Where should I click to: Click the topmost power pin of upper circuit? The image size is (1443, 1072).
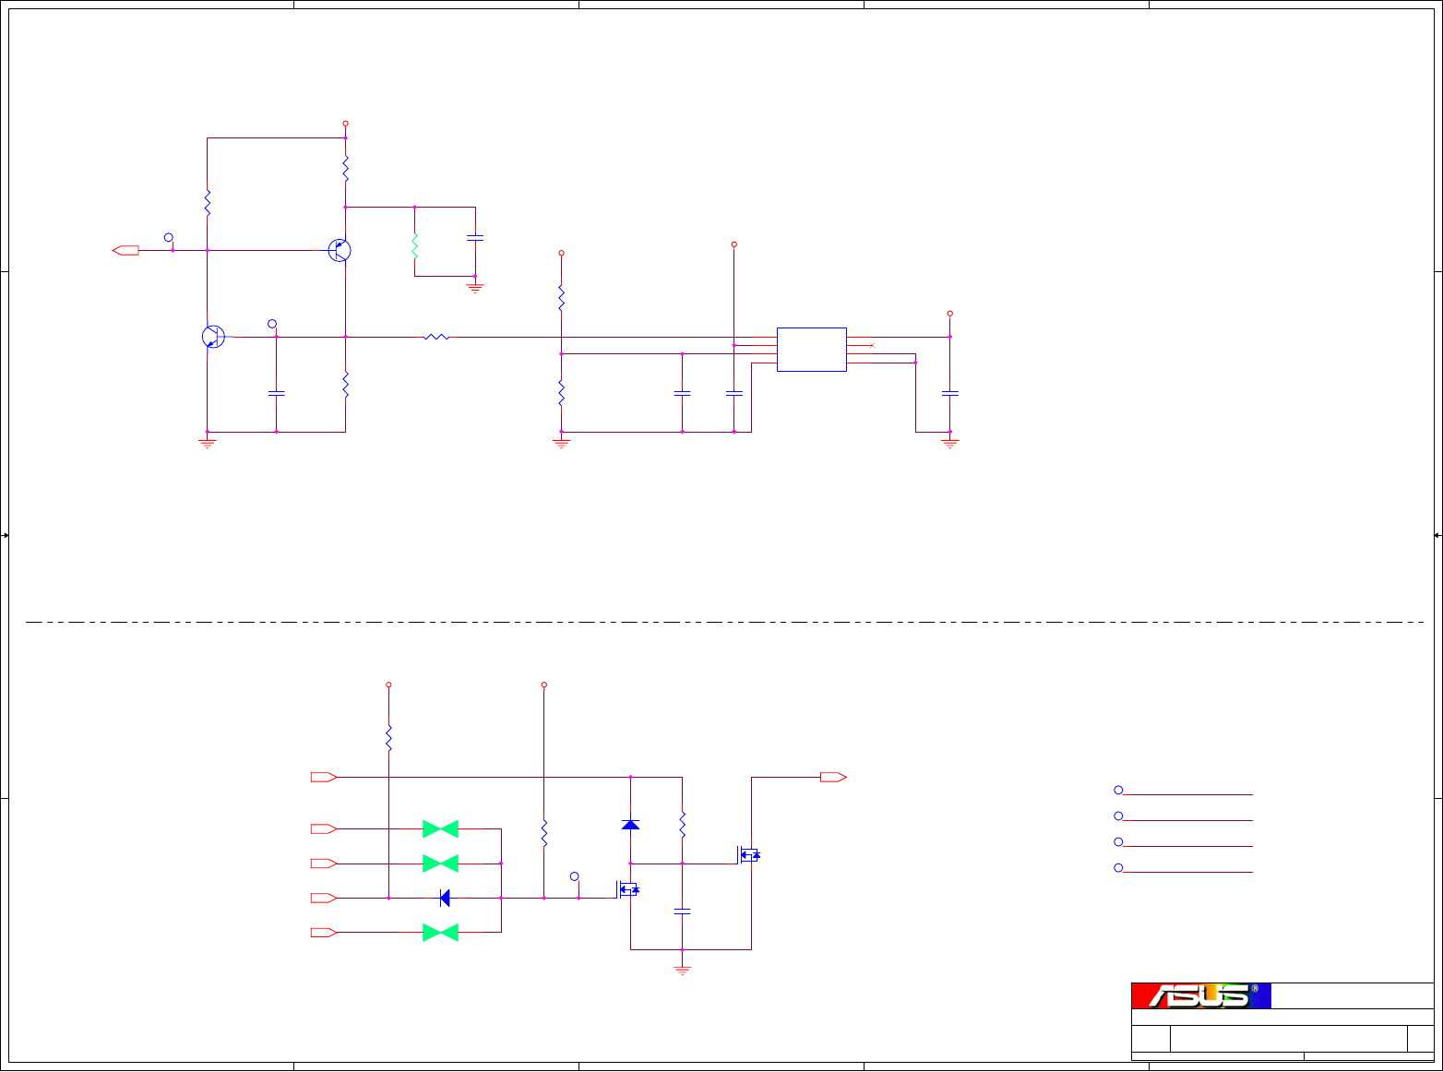coord(345,123)
